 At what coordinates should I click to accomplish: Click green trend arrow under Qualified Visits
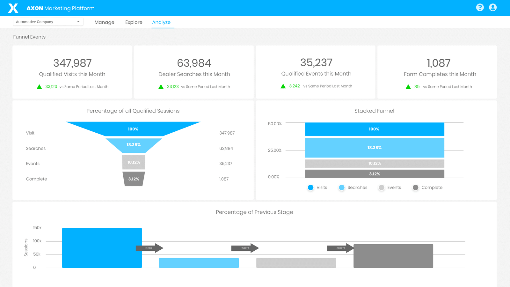[39, 87]
